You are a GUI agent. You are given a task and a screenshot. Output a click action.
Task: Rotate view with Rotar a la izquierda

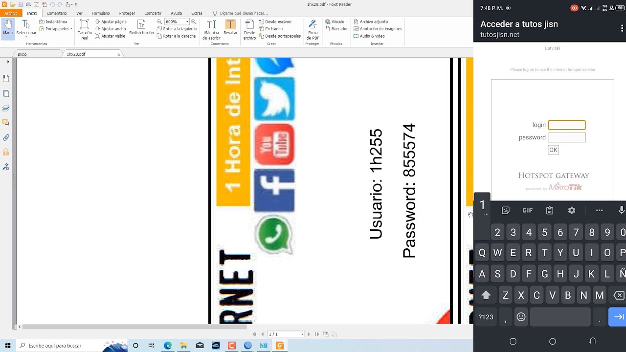point(177,29)
